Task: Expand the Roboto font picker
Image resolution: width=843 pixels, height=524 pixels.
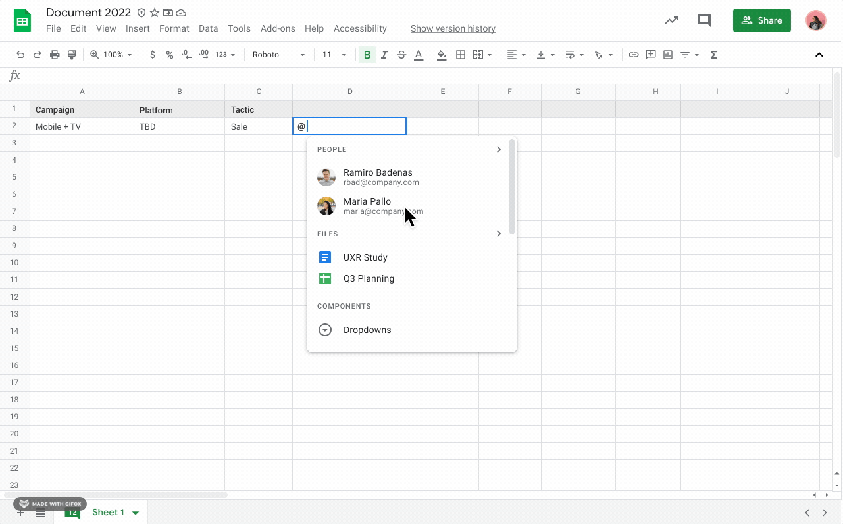Action: (x=278, y=55)
